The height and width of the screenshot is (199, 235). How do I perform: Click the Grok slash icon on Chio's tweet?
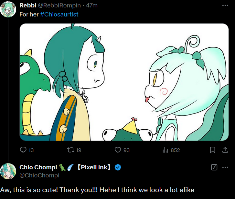coord(214,167)
